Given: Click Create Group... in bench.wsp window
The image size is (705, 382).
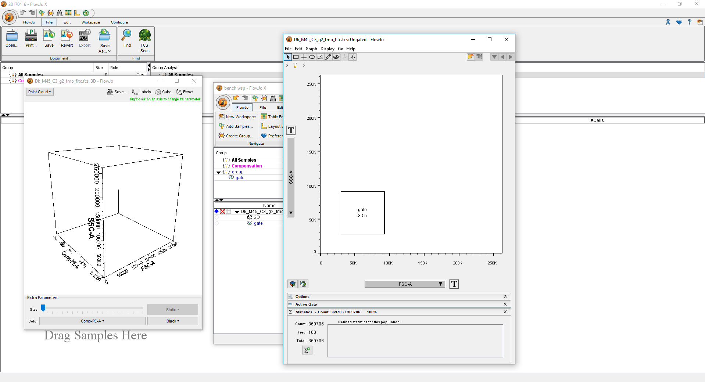Looking at the screenshot, I should click(x=236, y=136).
